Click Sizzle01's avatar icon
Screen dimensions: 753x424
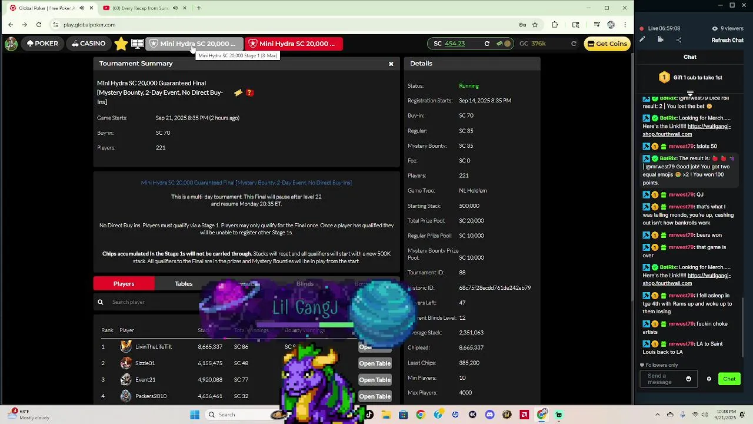point(126,363)
